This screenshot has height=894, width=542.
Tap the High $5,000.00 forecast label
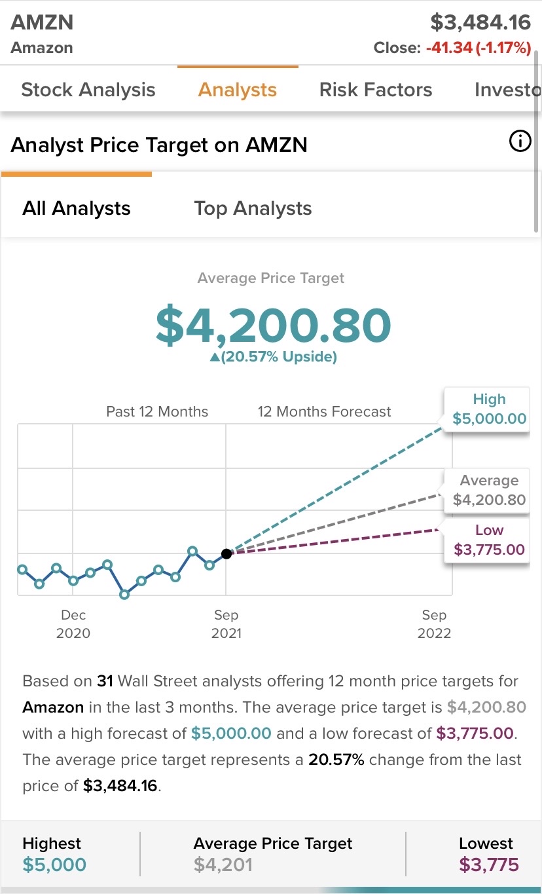(x=489, y=409)
